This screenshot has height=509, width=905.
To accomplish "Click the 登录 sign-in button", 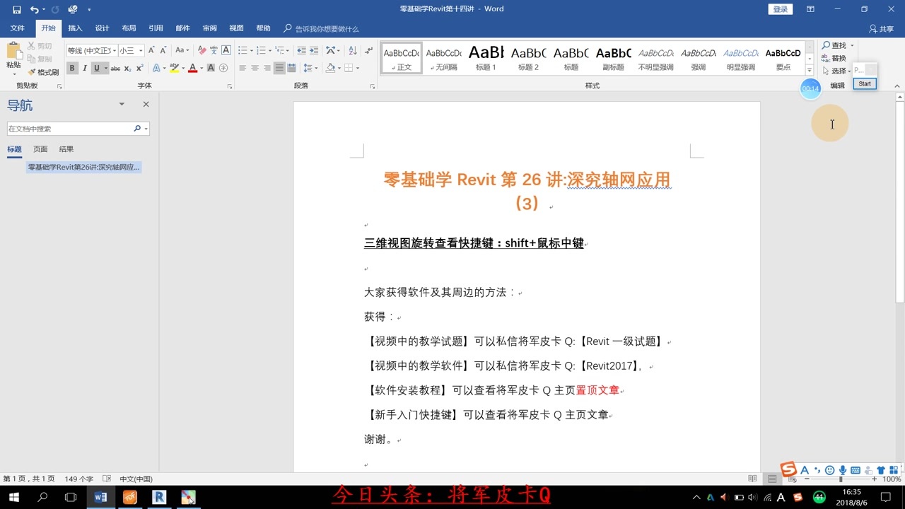I will tap(780, 9).
